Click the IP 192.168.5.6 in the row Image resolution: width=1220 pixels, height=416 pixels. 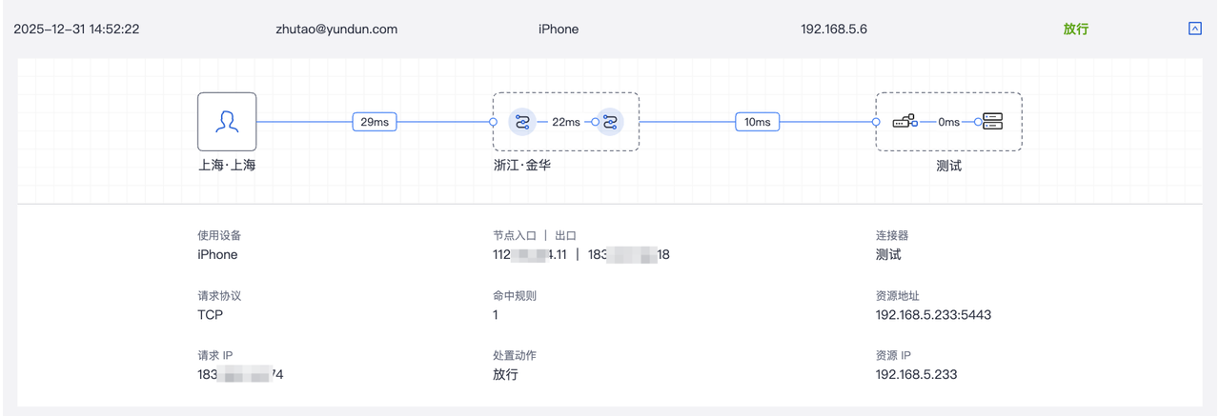834,29
